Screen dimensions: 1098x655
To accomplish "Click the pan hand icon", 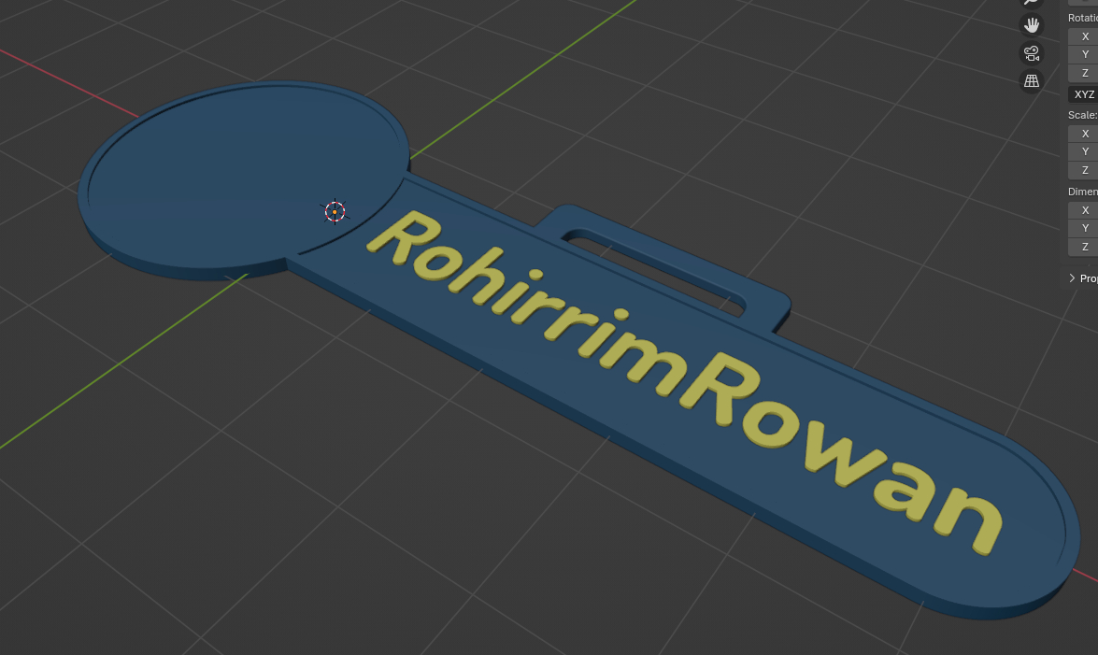I will [x=1031, y=25].
